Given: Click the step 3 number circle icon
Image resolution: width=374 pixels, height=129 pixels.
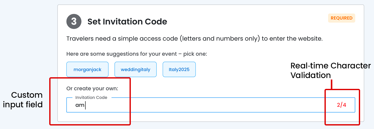Looking at the screenshot, I should point(74,21).
